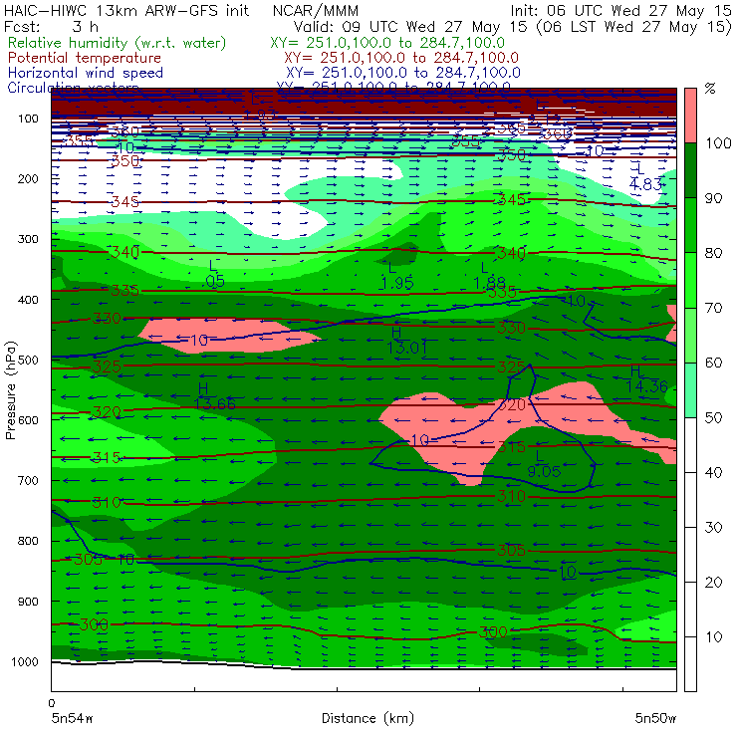Click the green 'XY= 251.0,100.0 to 284.7,100.0' text
737x737 pixels.
(387, 43)
